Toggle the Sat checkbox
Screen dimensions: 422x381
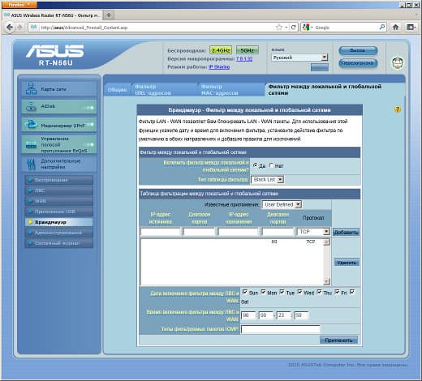coord(352,292)
